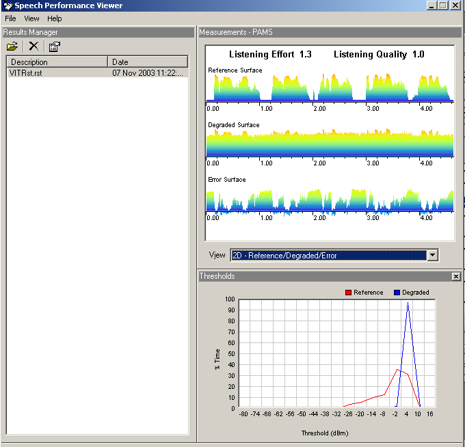Click the blue Degraded peak in threshold chart
Image resolution: width=465 pixels, height=447 pixels.
click(408, 303)
